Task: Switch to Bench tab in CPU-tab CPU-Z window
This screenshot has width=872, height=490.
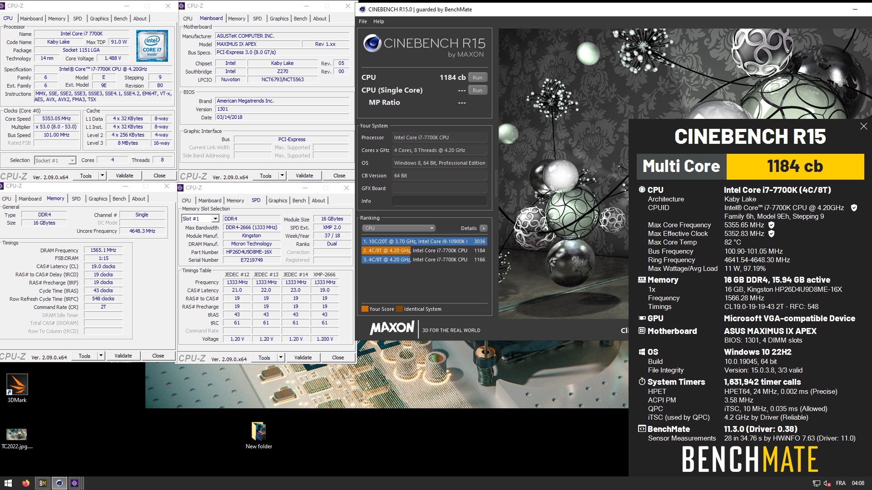Action: coord(120,19)
